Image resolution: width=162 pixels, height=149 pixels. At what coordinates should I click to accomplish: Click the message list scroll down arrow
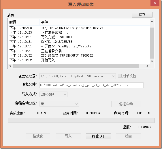[152, 61]
